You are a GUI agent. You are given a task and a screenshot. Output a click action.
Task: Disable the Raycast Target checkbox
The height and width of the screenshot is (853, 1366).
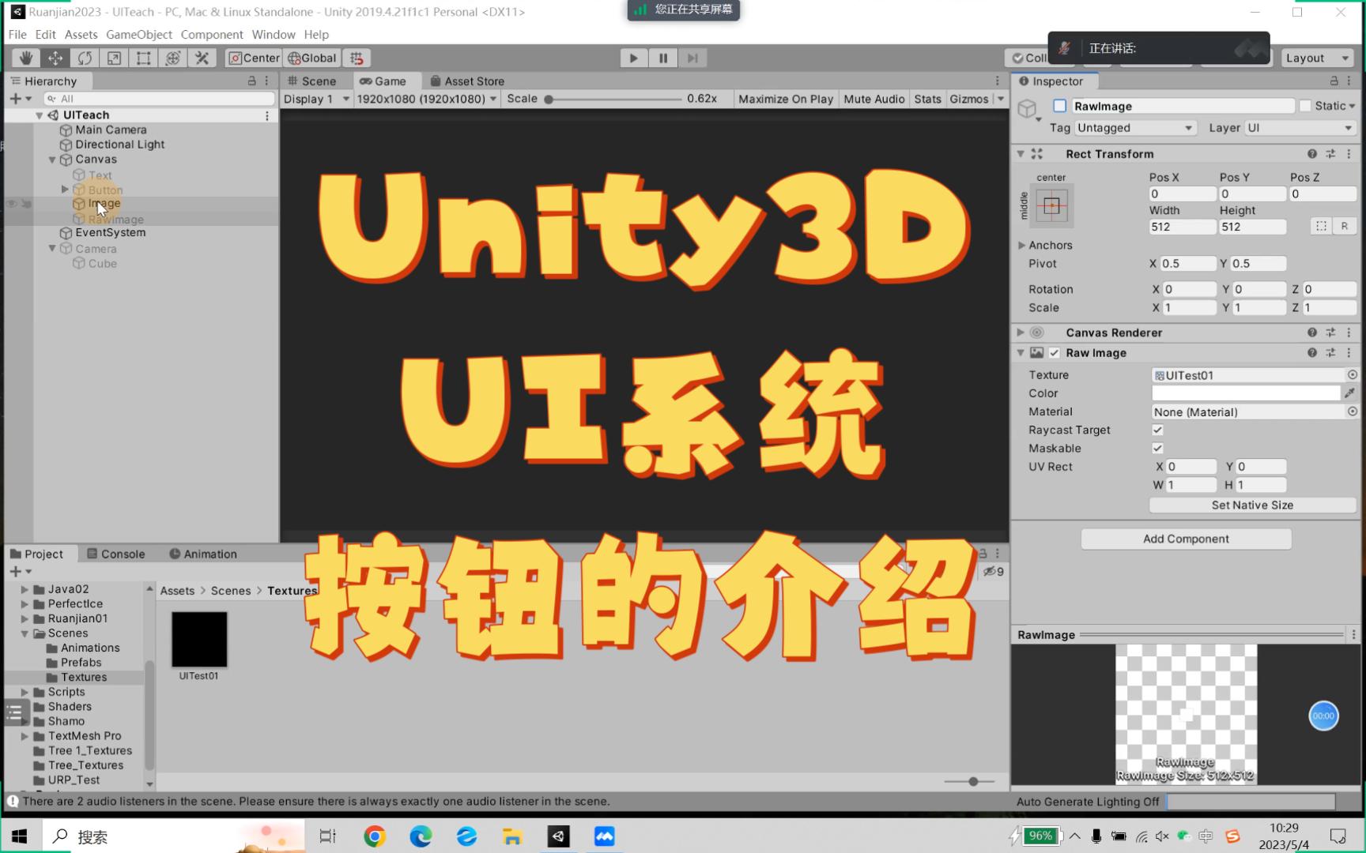coord(1157,430)
